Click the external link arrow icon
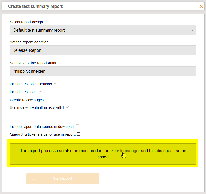206x194 pixels. click(112, 151)
